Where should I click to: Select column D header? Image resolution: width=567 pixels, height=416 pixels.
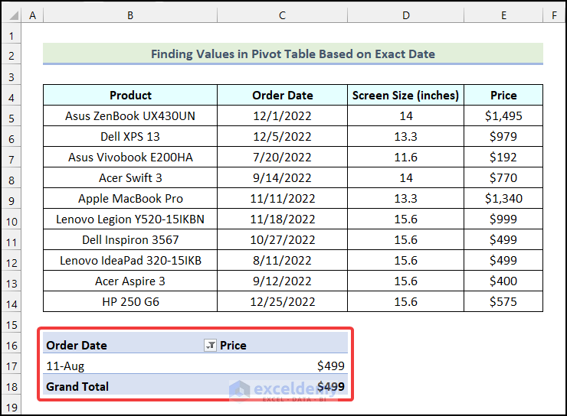tap(405, 15)
